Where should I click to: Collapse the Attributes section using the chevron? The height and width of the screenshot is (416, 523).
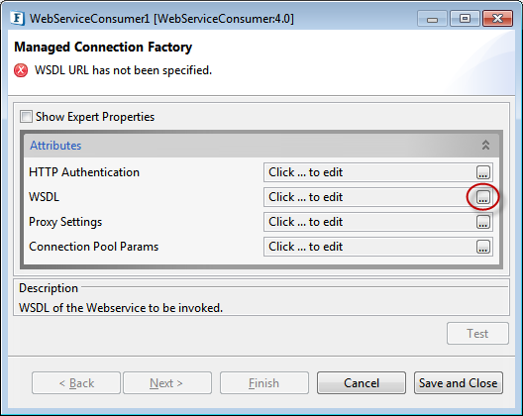(485, 146)
